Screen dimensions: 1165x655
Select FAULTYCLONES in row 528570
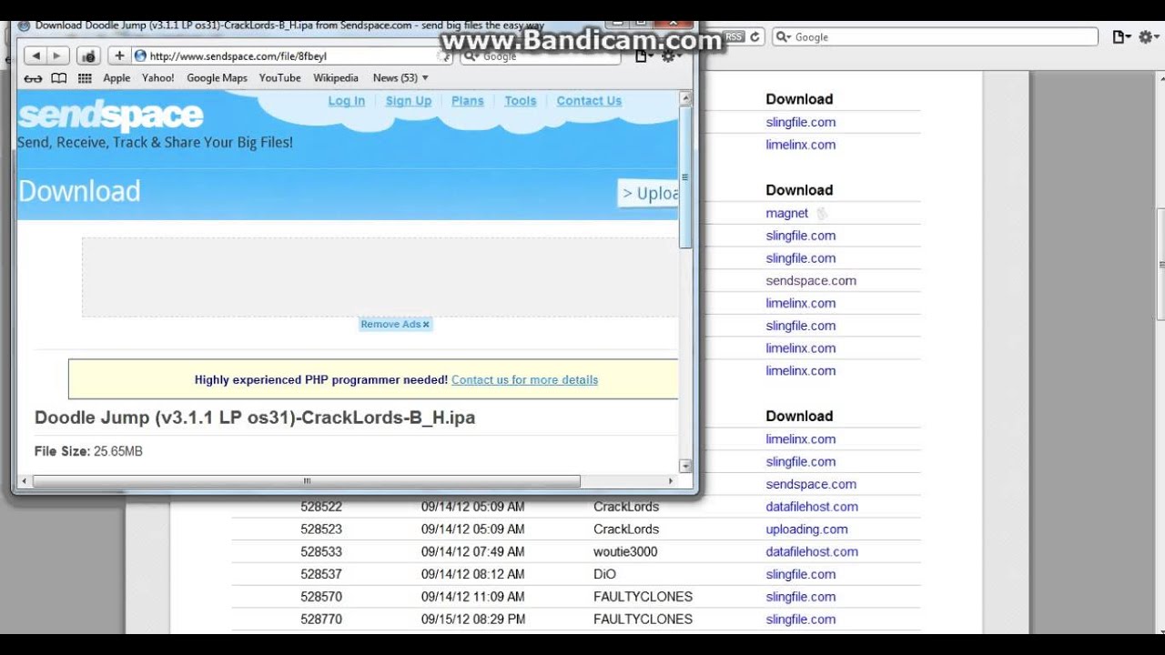pos(643,597)
